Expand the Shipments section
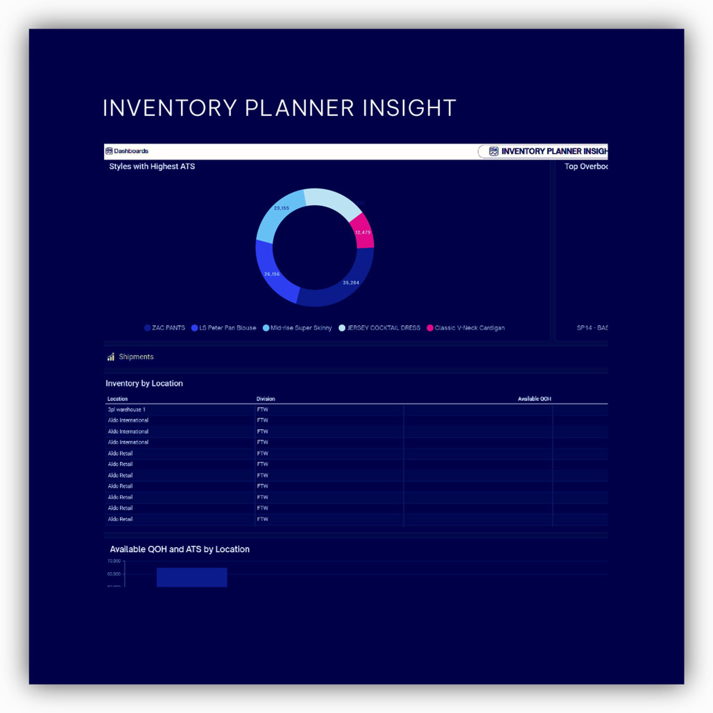The image size is (713, 713). pos(136,357)
